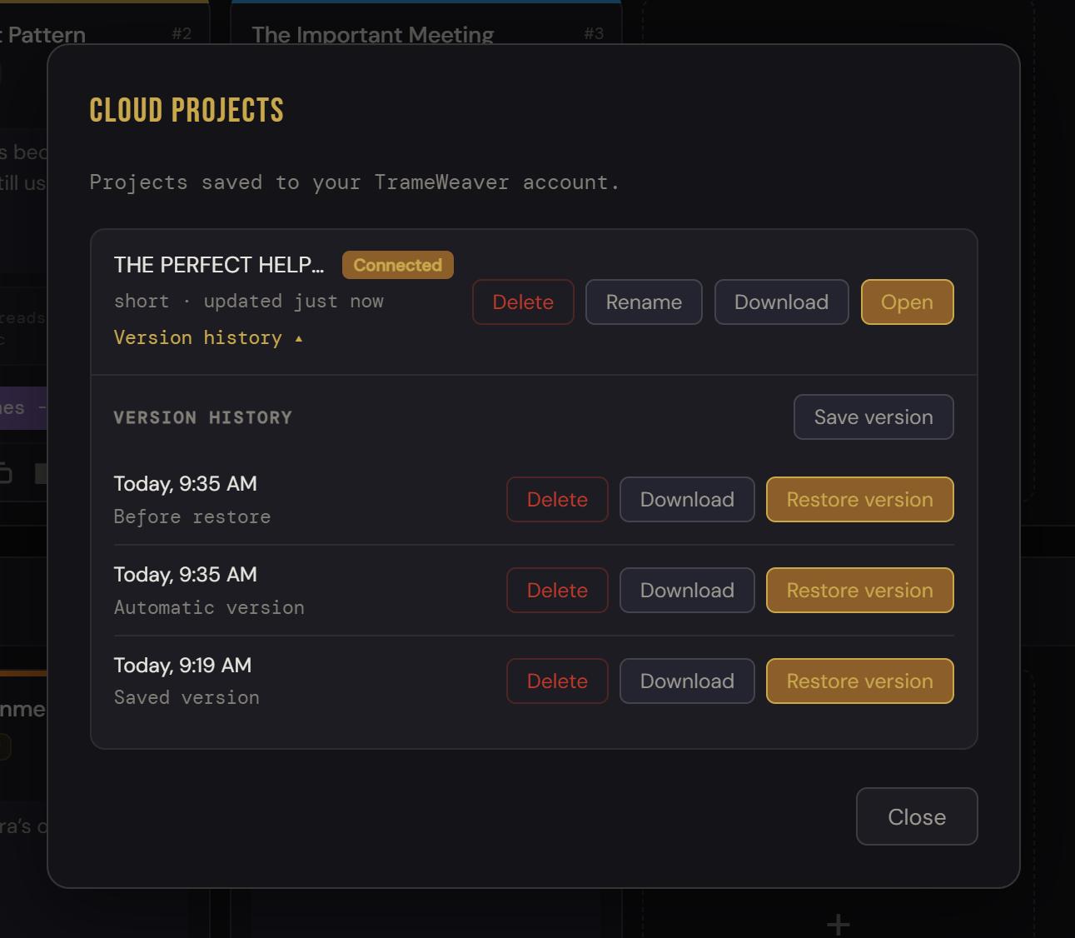Click the 'Automatic version' label

pyautogui.click(x=209, y=607)
